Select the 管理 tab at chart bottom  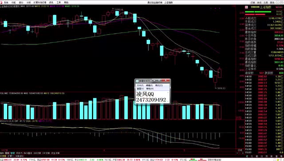[12, 153]
